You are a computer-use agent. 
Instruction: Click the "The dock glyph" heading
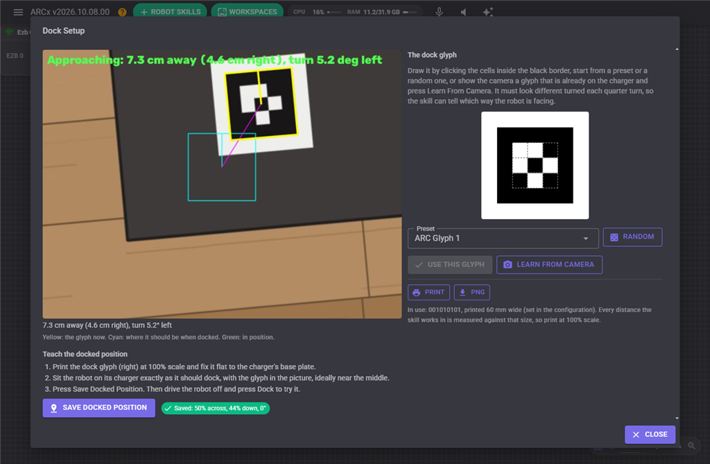tap(432, 55)
